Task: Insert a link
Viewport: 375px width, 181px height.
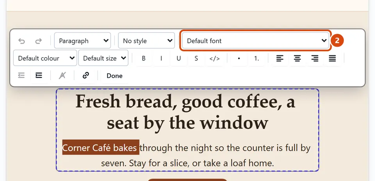Action: [86, 76]
